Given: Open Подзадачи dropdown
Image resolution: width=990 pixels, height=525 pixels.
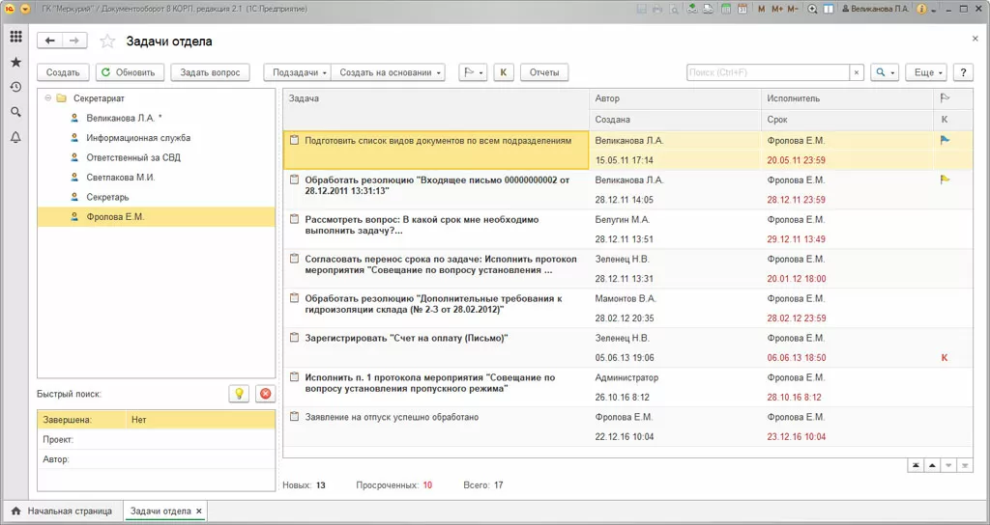Looking at the screenshot, I should click(298, 72).
